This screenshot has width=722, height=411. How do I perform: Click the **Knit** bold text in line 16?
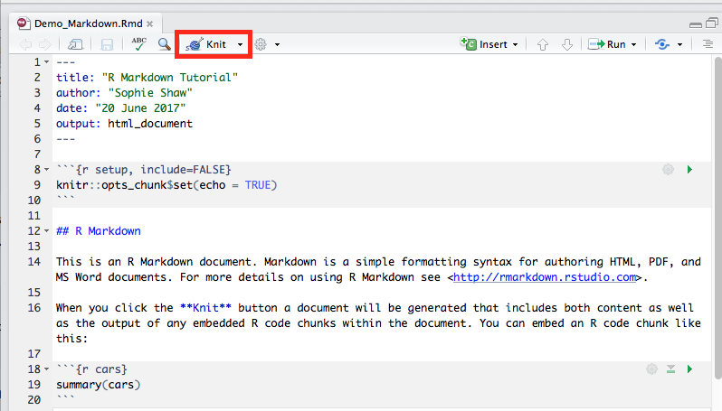coord(205,307)
